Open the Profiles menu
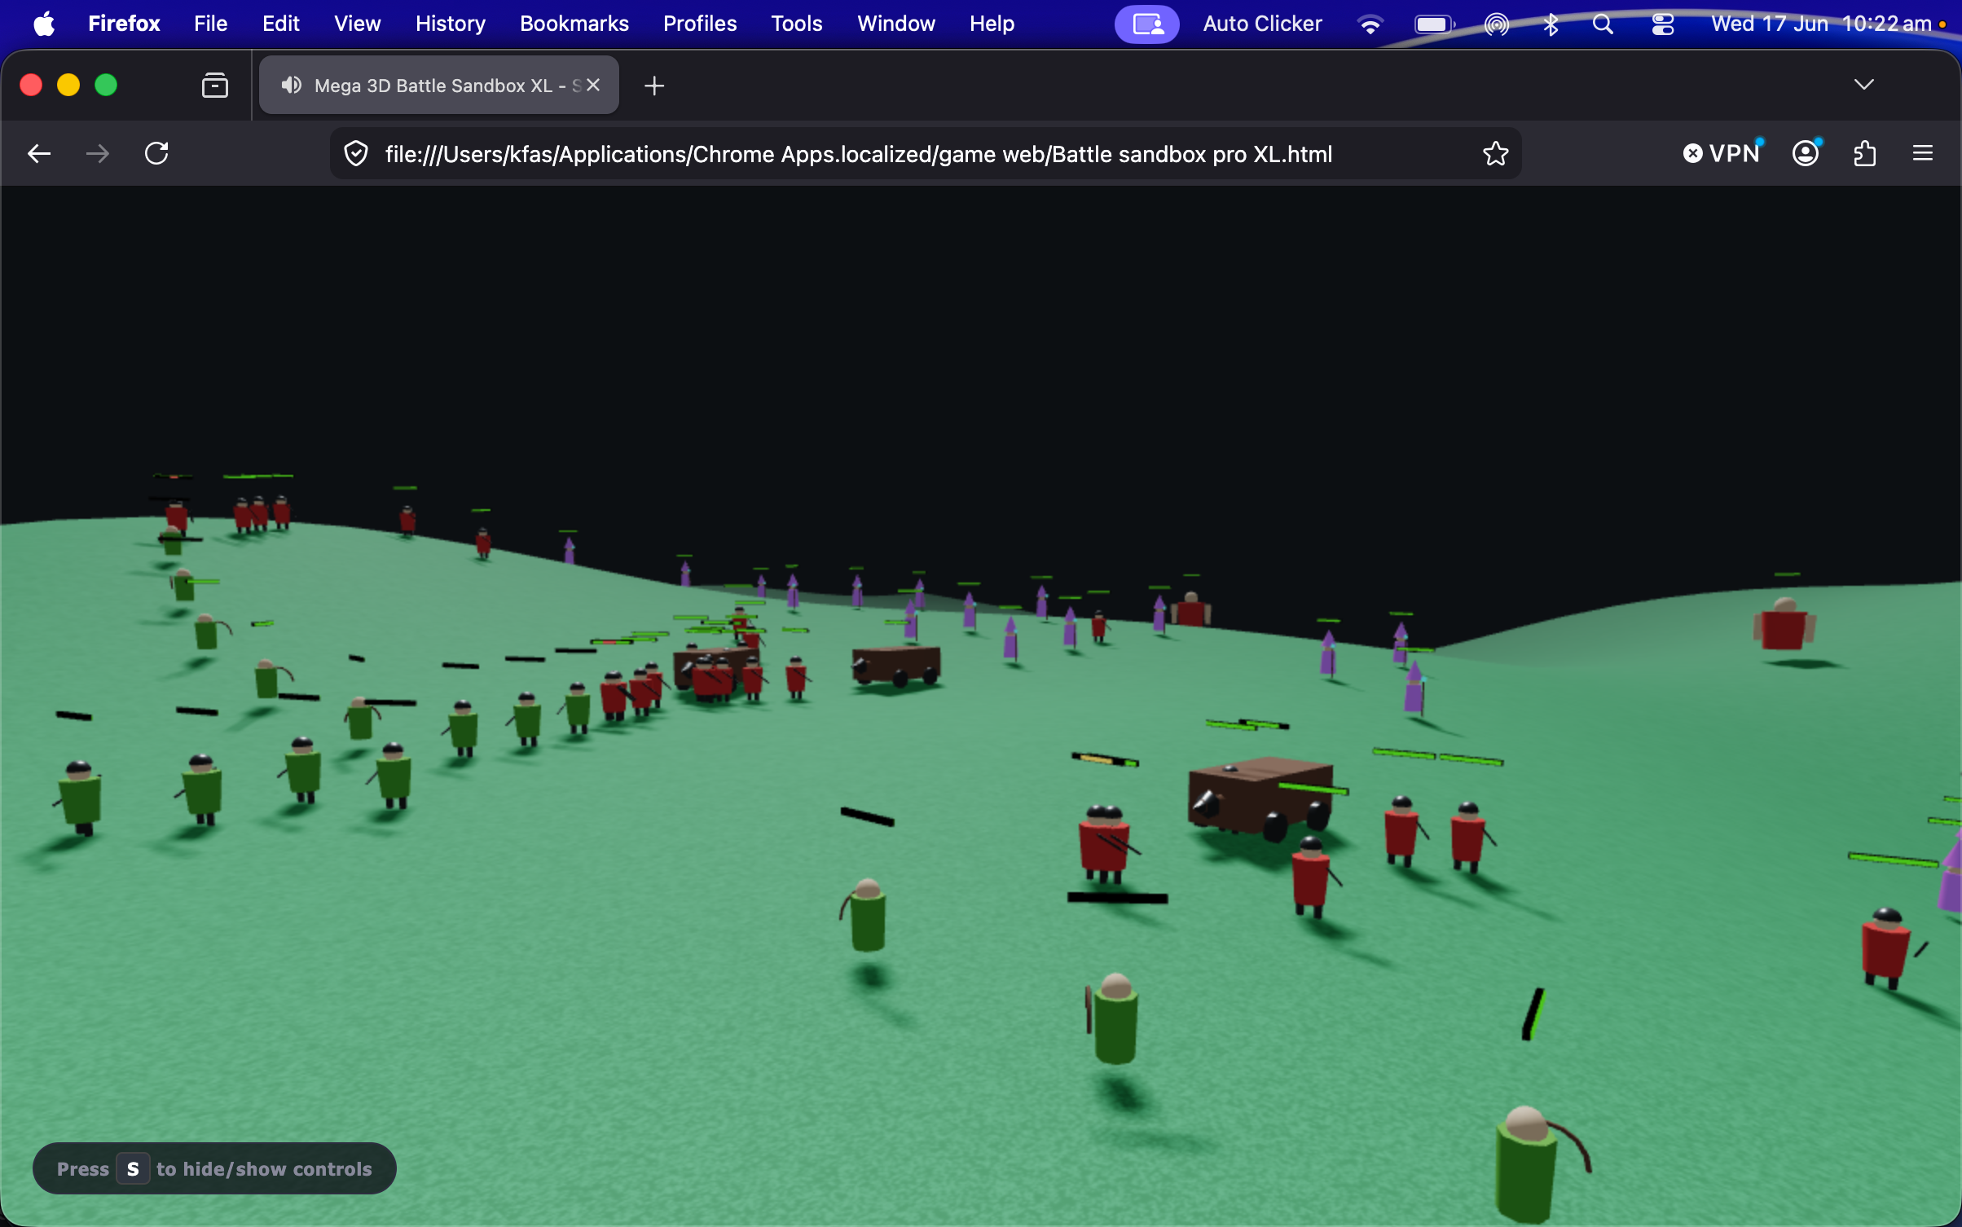Image resolution: width=1962 pixels, height=1227 pixels. pyautogui.click(x=699, y=24)
